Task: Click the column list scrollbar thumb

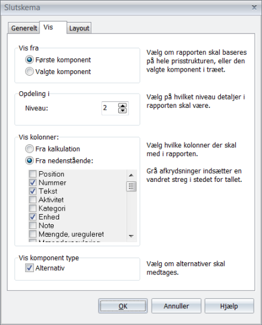Action: point(131,186)
